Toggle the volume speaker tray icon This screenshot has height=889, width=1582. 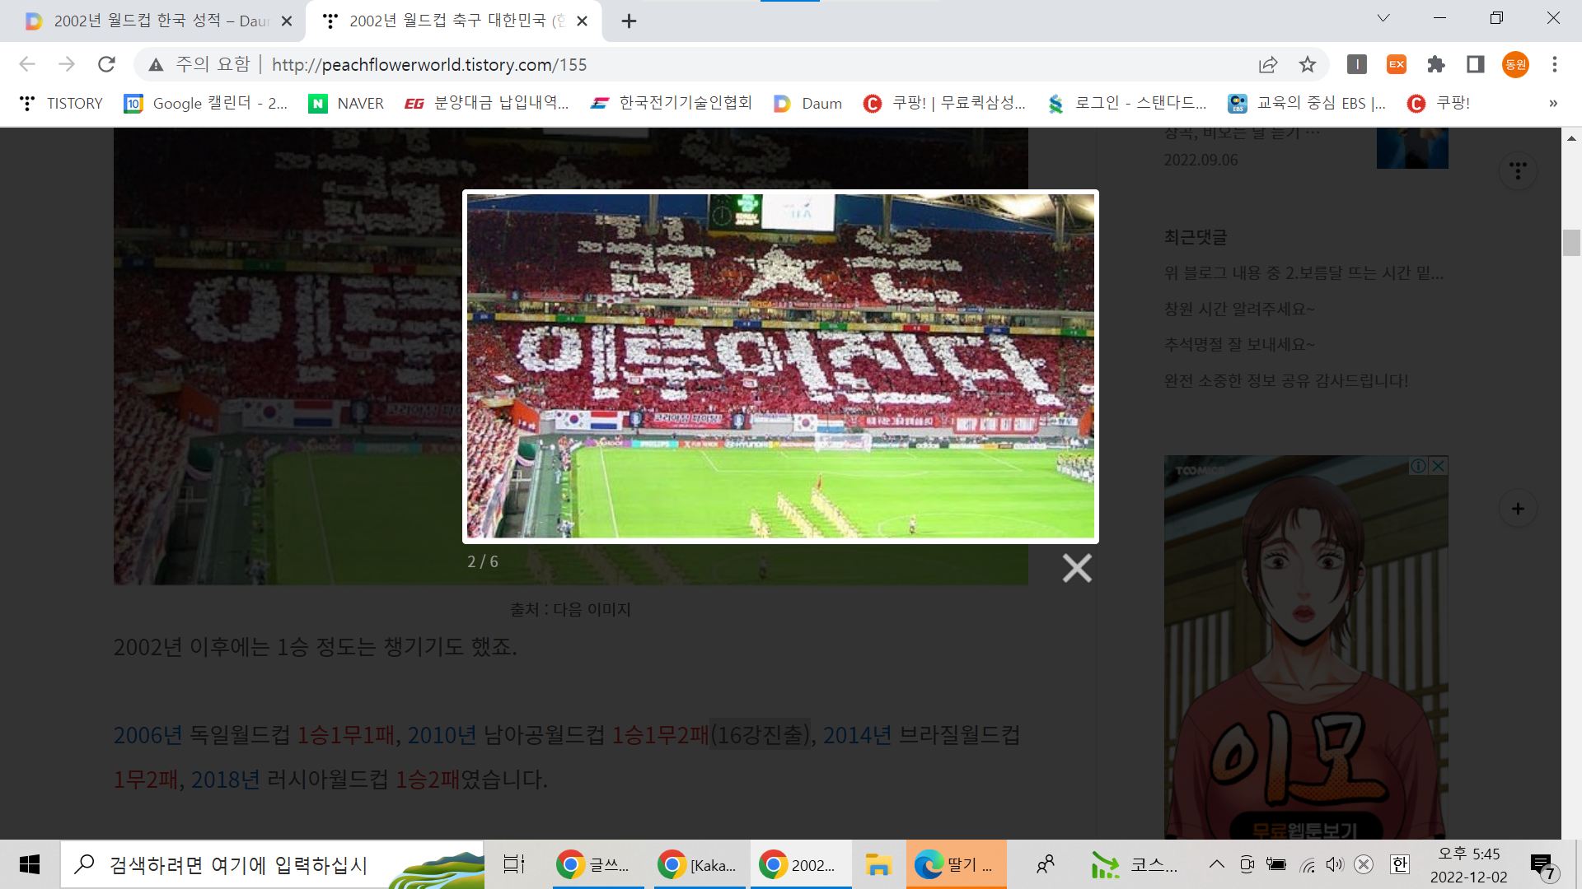[x=1334, y=864]
